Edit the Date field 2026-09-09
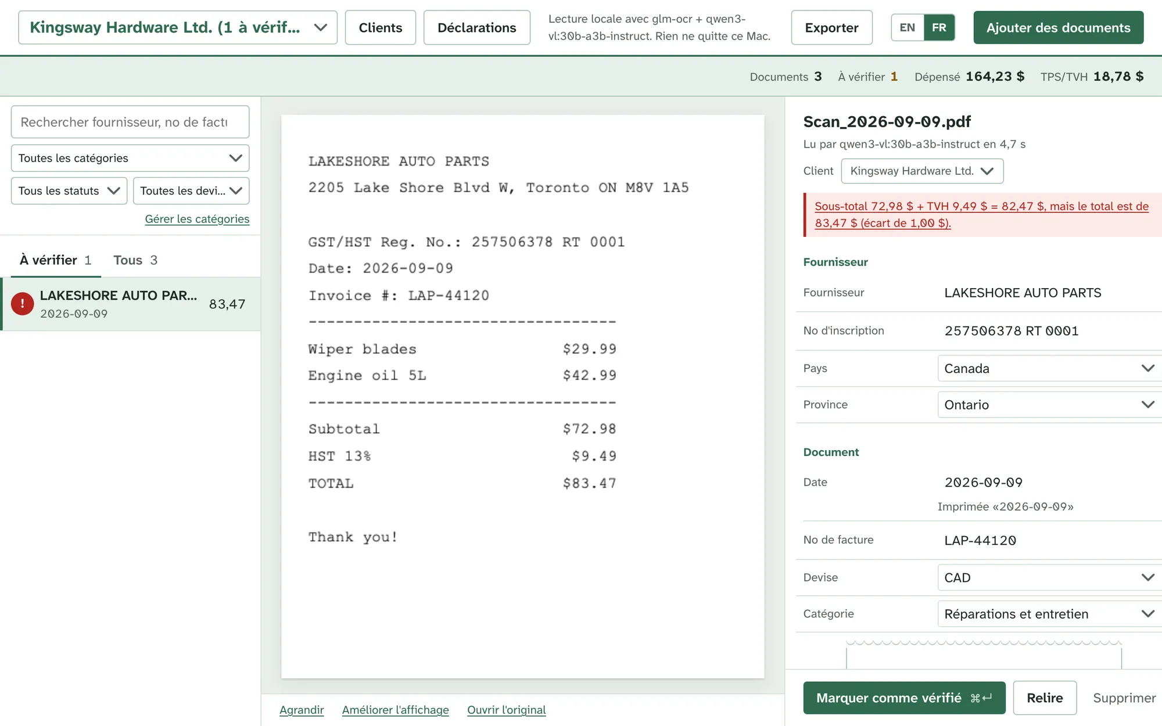 tap(1049, 482)
